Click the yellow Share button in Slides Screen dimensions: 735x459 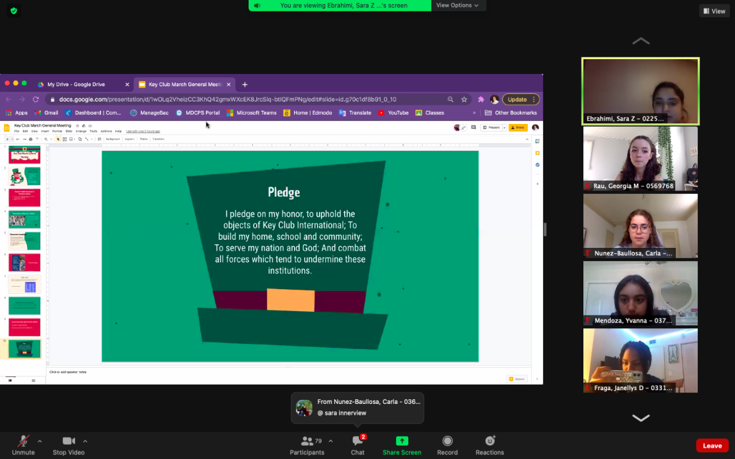click(x=518, y=127)
